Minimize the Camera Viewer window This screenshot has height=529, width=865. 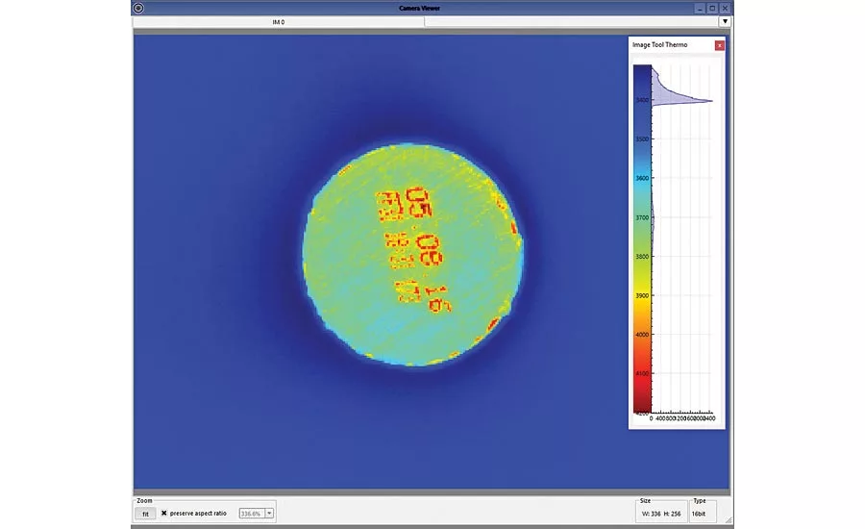point(700,9)
